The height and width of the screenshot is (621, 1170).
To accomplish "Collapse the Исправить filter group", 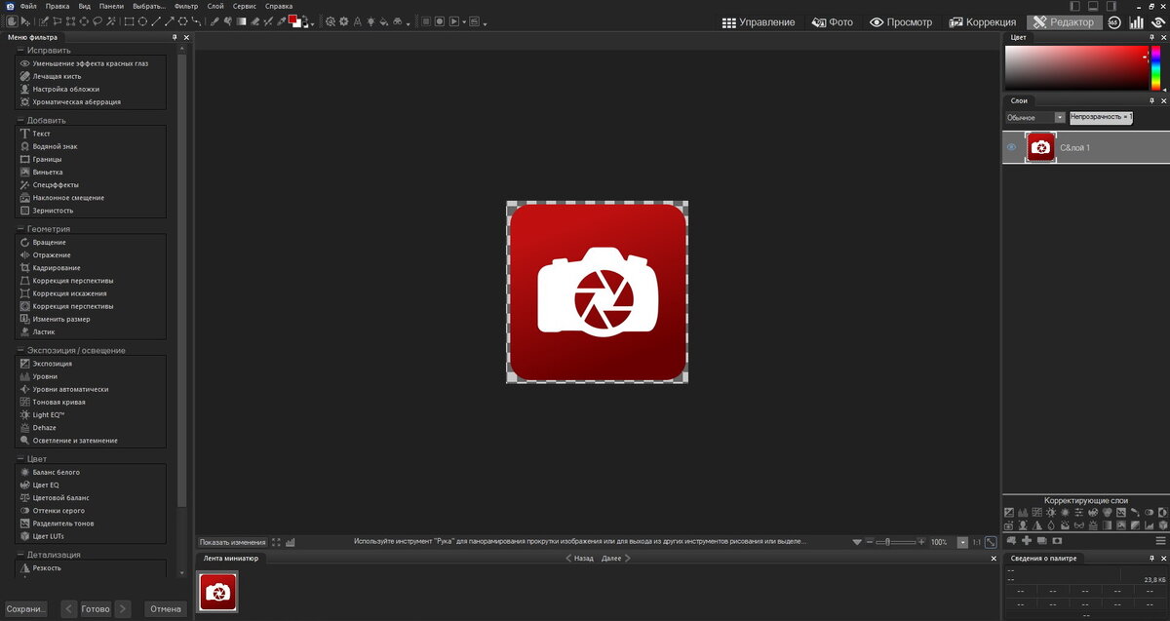I will [x=20, y=50].
